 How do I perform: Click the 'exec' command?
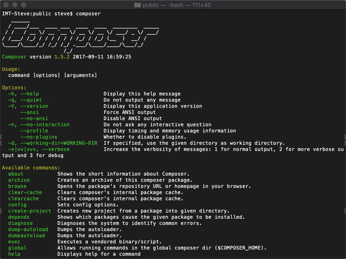[x=14, y=242]
